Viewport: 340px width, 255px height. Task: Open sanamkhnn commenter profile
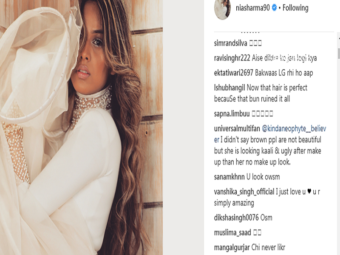click(x=229, y=177)
